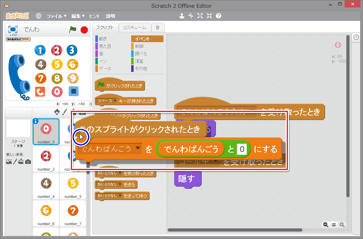Click the blue square stop sprite on stage
The height and width of the screenshot is (239, 363).
click(74, 91)
